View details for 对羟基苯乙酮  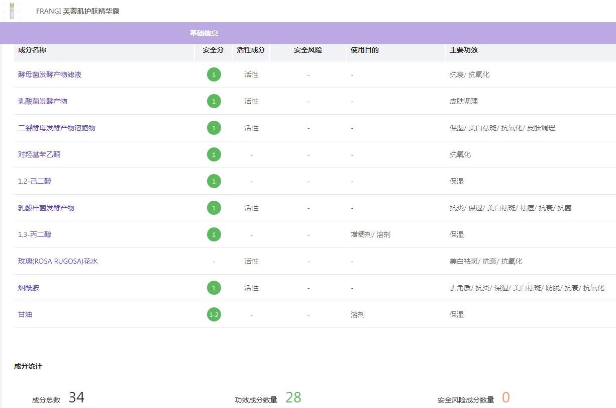tap(39, 154)
